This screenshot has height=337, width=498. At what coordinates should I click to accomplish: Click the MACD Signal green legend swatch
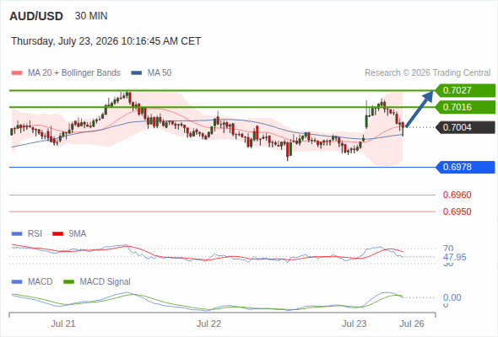(68, 282)
